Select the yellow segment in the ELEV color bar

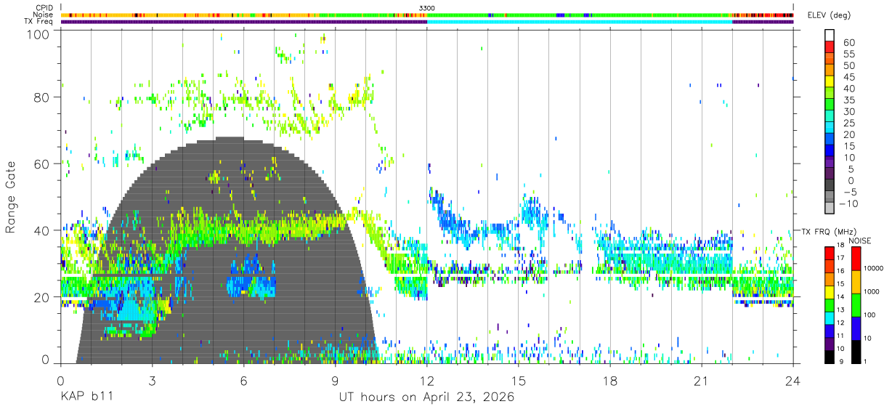830,80
